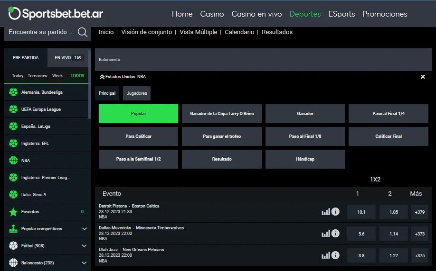The height and width of the screenshot is (271, 436).
Task: Switch to EN VIVO live mode
Action: (68, 58)
